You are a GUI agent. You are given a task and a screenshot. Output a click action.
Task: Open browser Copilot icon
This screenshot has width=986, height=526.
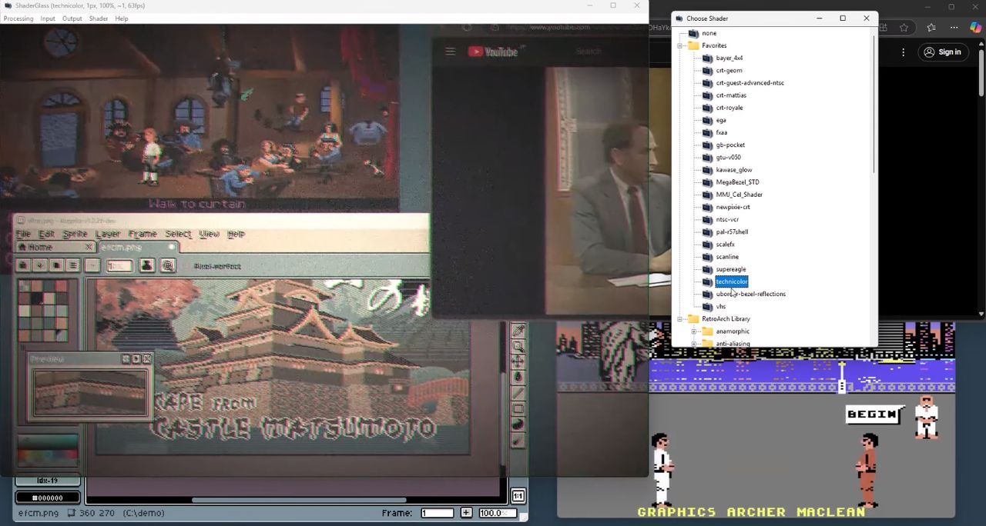(x=975, y=28)
